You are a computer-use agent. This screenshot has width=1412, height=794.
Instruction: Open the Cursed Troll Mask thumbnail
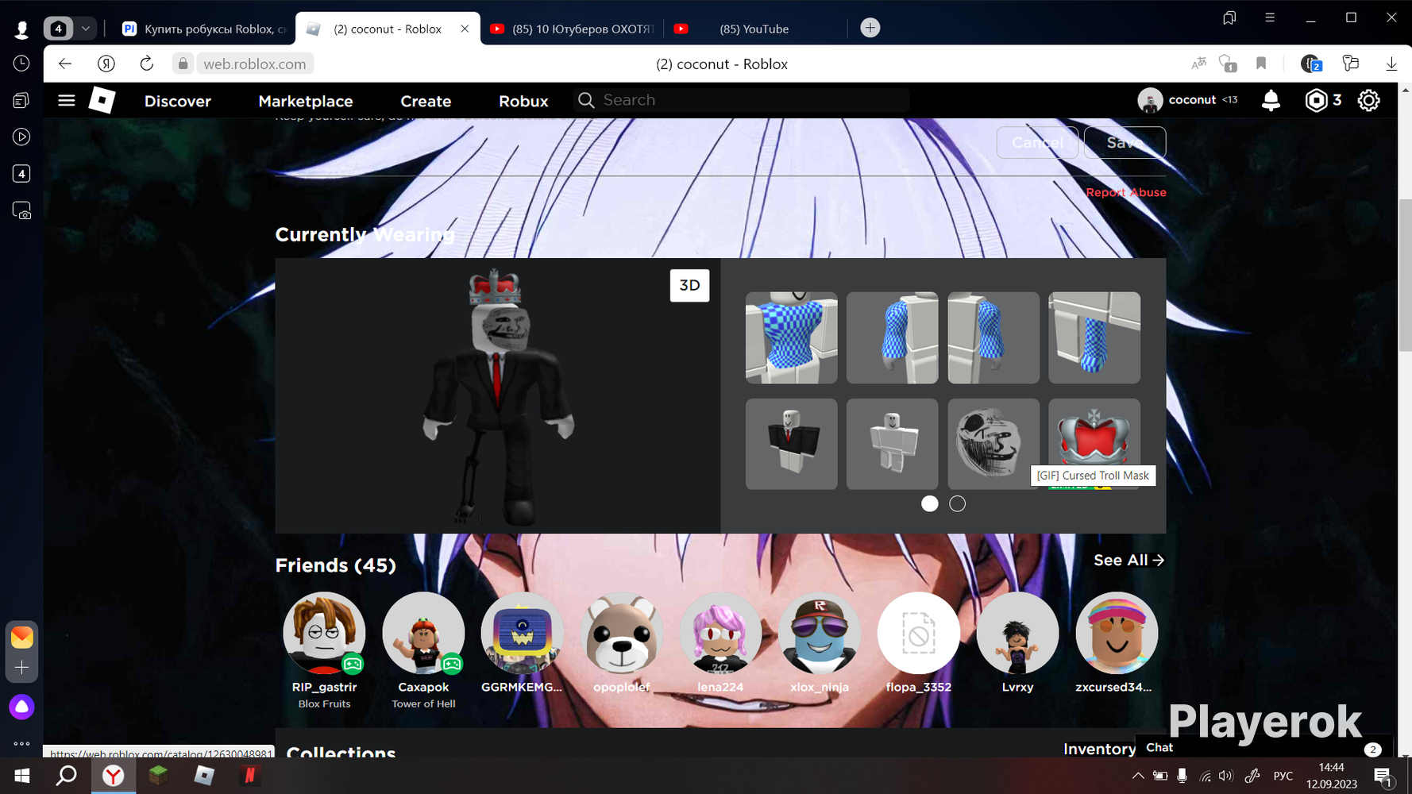point(993,444)
